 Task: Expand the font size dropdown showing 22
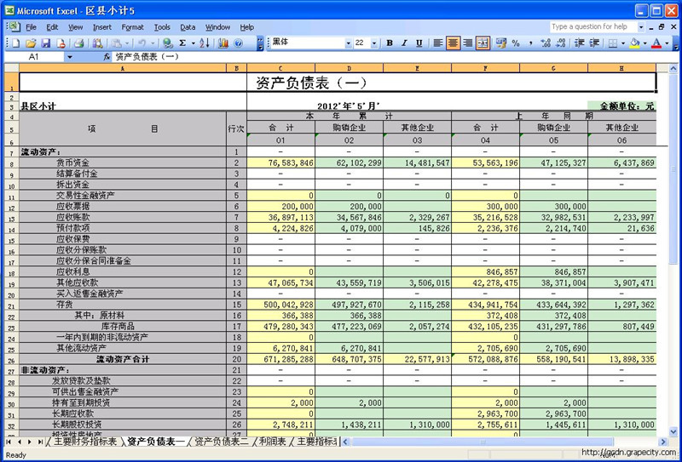pos(373,43)
